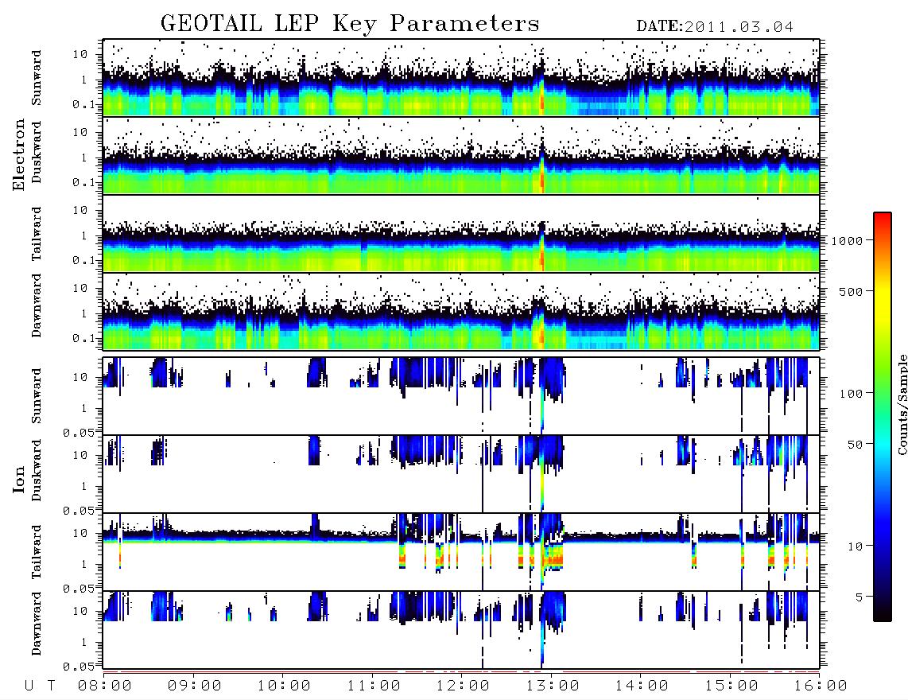Select the 09:00 time axis label

point(195,686)
